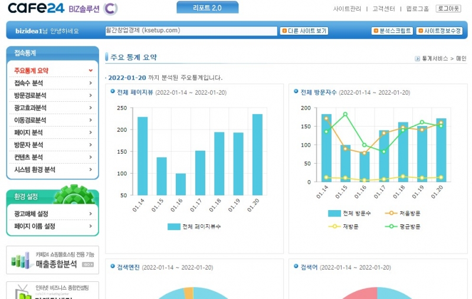This screenshot has height=299, width=472.
Task: Expand the 방문경로분석 arrow
Action: tap(91, 95)
